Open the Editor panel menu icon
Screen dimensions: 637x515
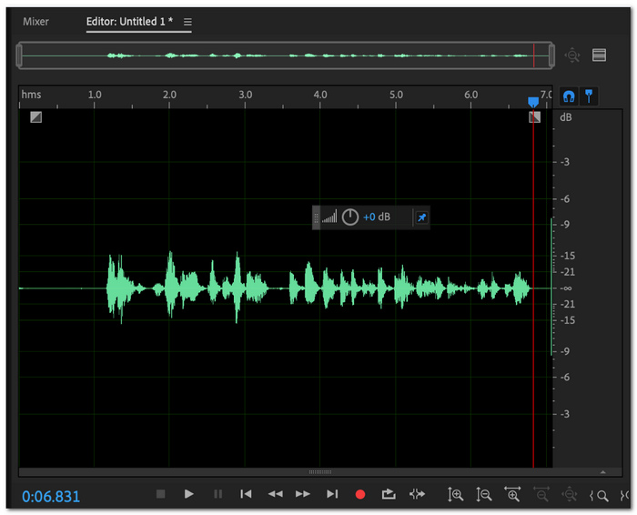(187, 22)
